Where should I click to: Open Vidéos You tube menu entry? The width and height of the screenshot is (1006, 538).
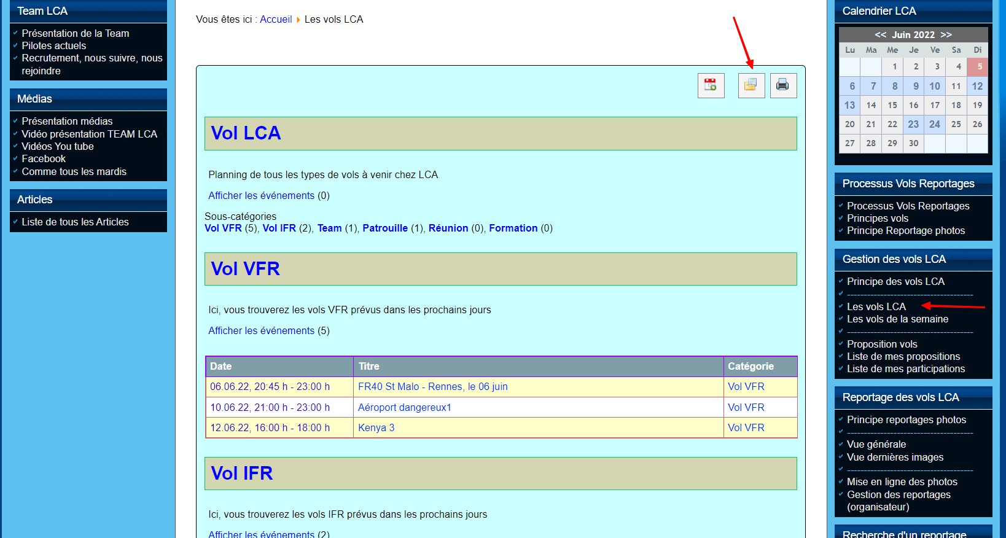58,147
